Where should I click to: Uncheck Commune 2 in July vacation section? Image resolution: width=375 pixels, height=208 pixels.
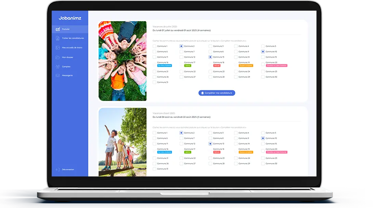(181, 46)
